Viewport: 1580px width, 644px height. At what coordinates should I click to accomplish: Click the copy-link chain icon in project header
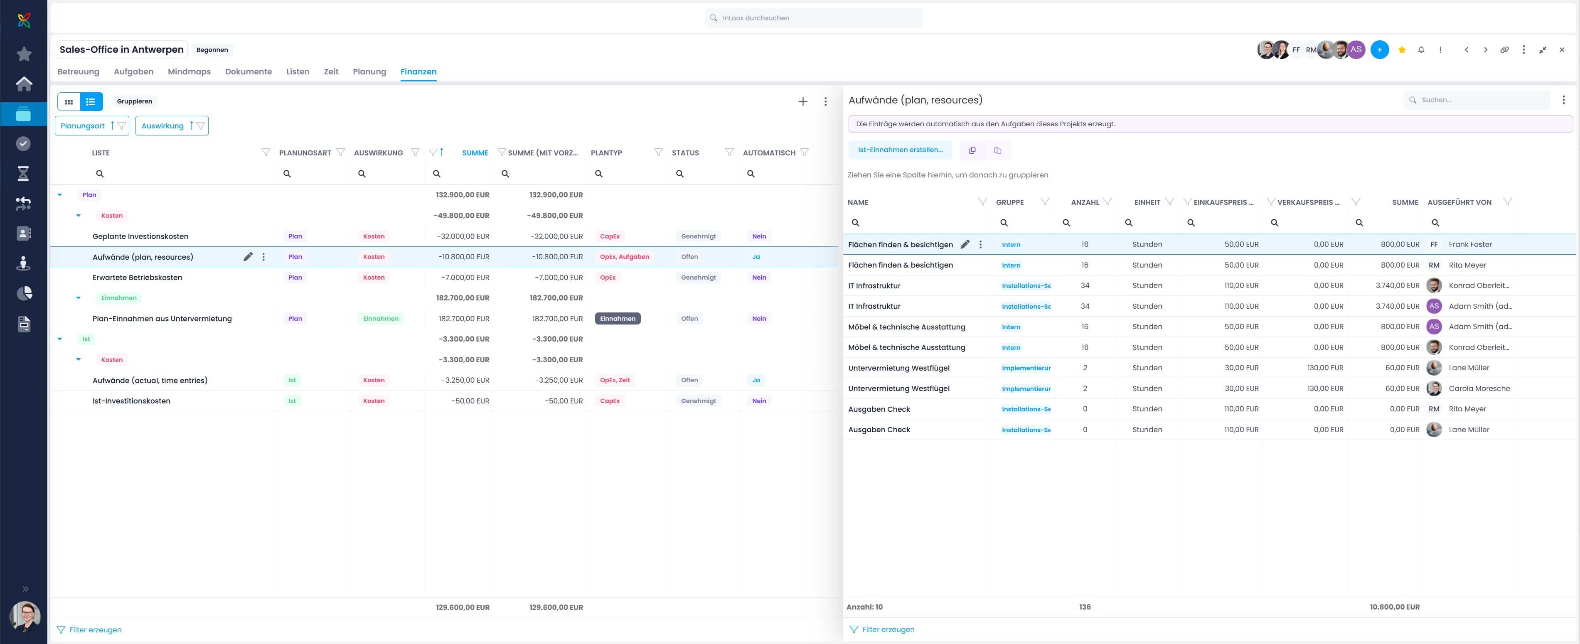pyautogui.click(x=1504, y=50)
